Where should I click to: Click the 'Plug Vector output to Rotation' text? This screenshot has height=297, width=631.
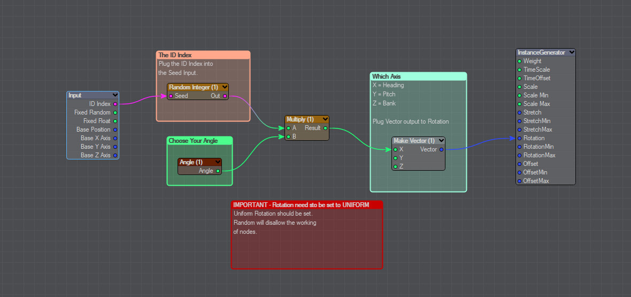[x=411, y=121]
